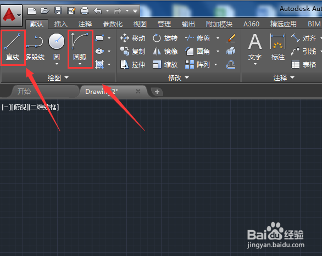Expand the Rectangle tool dropdown arrow

pyautogui.click(x=109, y=38)
